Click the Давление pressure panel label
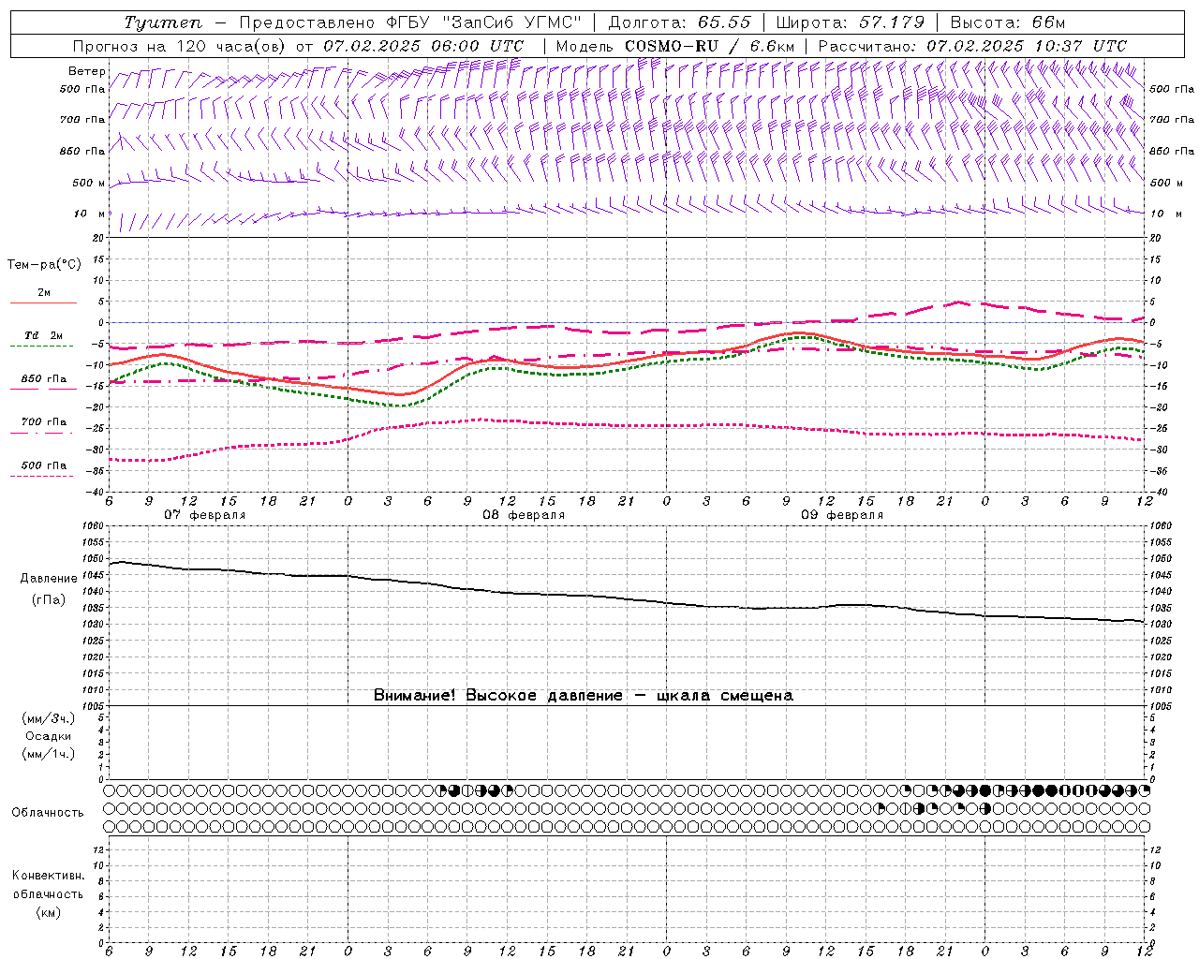1199x959 pixels. coord(49,579)
